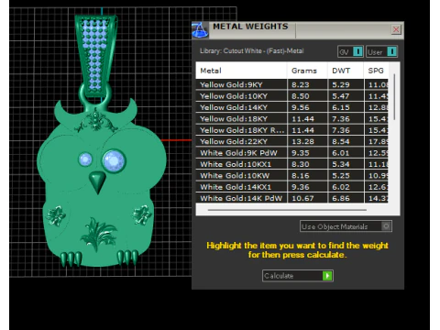Select the Yellow Gold:22KY row
440x330 pixels.
pyautogui.click(x=292, y=141)
